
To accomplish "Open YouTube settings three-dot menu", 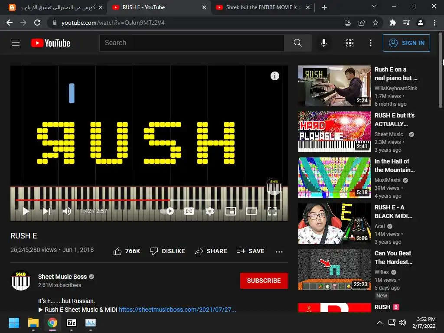I will tap(371, 43).
